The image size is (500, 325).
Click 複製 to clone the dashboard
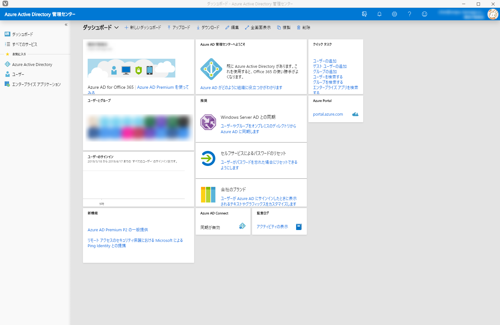click(284, 27)
